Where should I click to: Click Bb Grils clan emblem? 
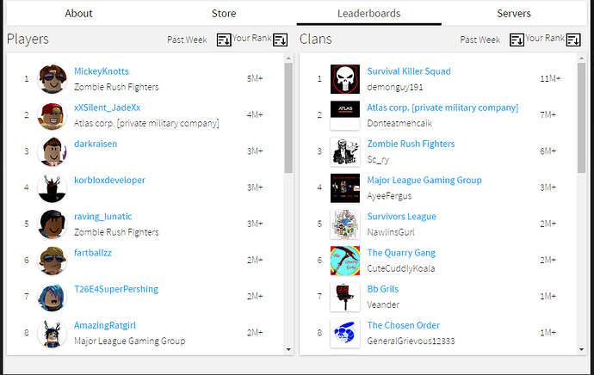tap(345, 297)
